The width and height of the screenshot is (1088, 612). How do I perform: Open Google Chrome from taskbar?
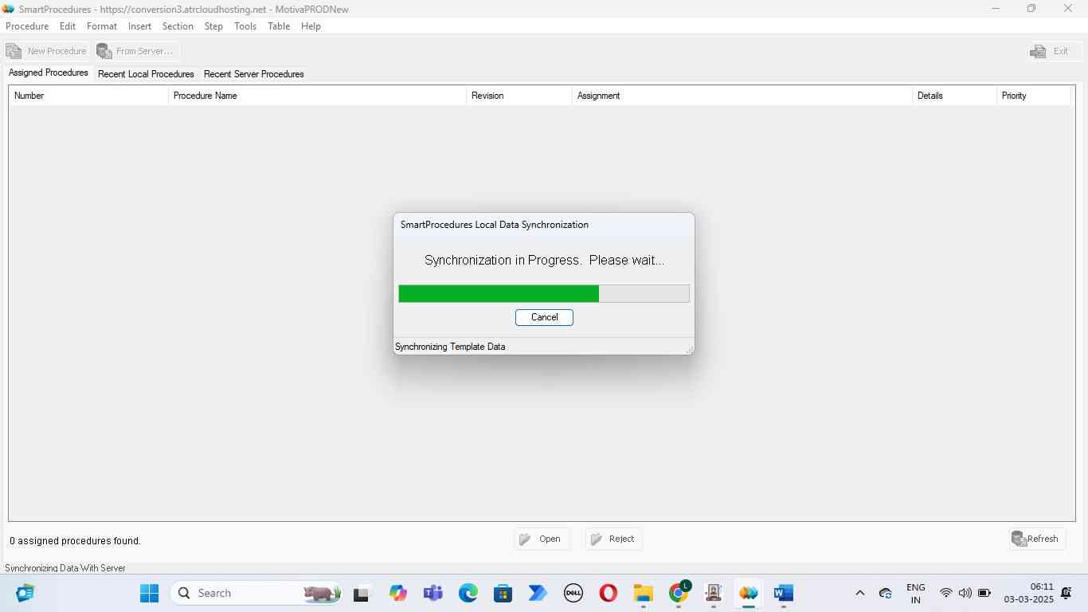[x=679, y=593]
